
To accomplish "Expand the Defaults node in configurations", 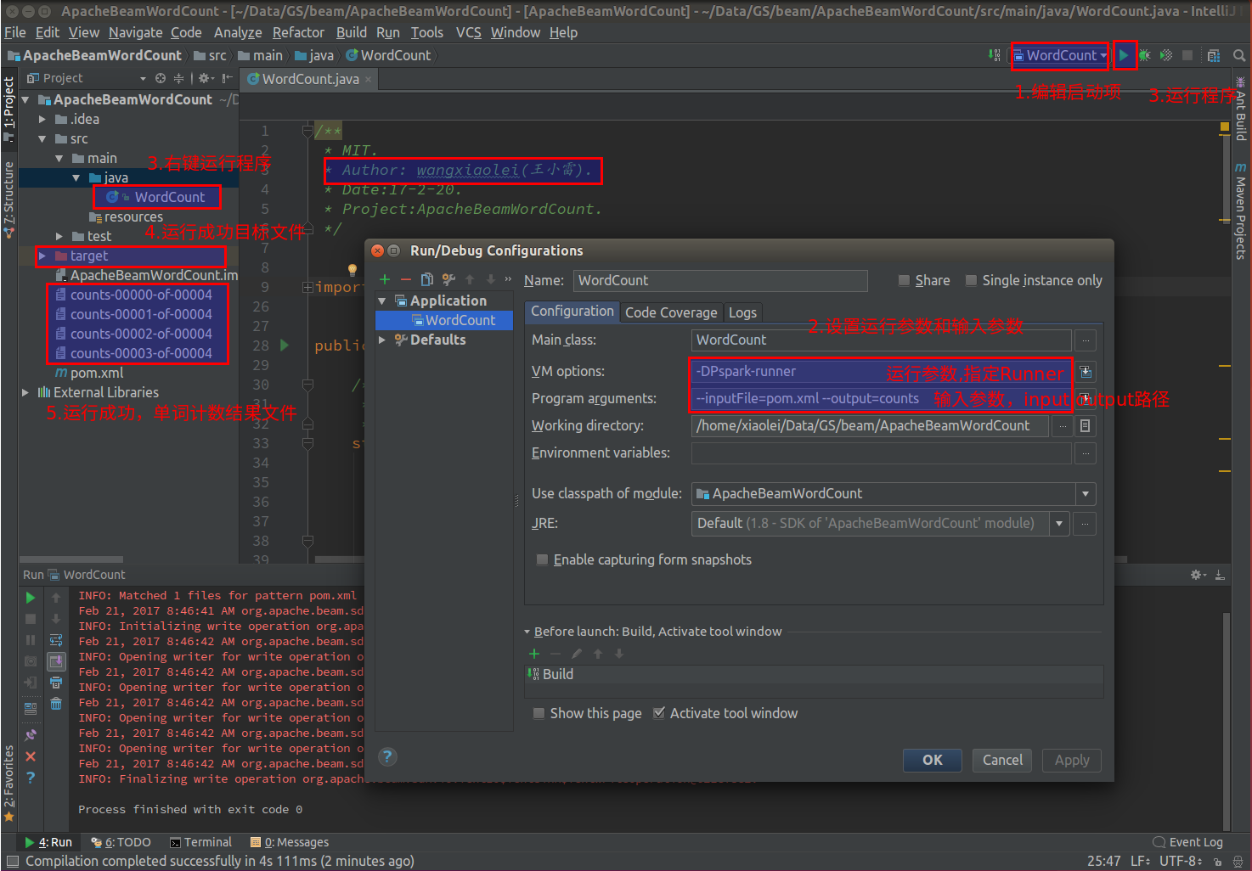I will 382,340.
